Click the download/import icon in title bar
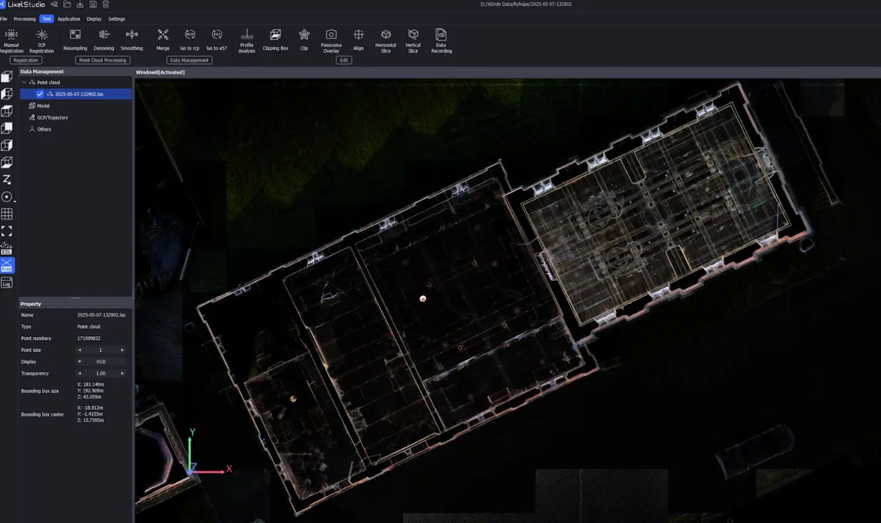This screenshot has width=881, height=523. pyautogui.click(x=80, y=4)
